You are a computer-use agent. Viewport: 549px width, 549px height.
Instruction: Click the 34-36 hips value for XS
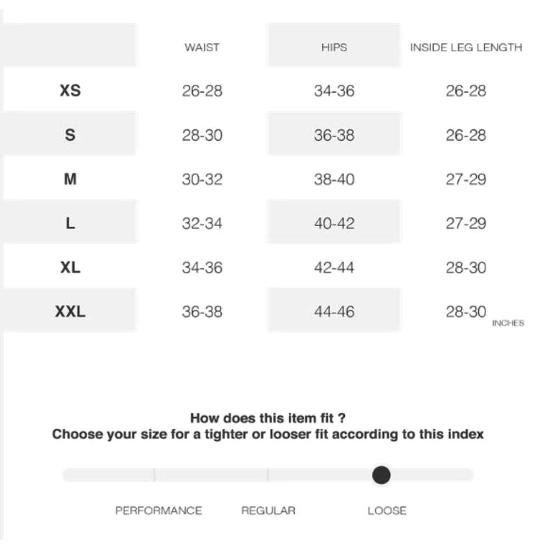[334, 91]
